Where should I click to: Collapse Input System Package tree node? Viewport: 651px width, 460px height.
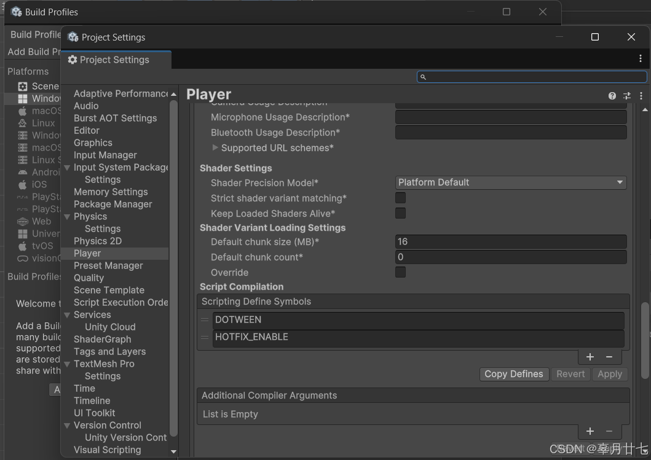point(67,168)
